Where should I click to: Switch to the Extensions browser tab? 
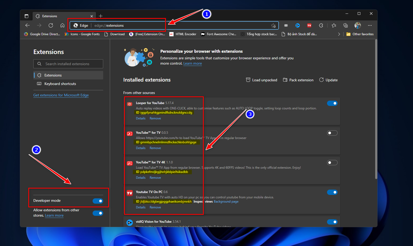(64, 16)
